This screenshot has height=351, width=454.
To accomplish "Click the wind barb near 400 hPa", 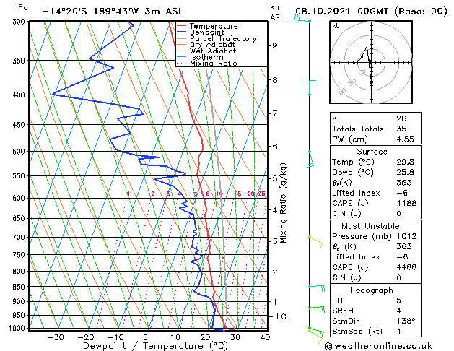I will click(x=312, y=87).
